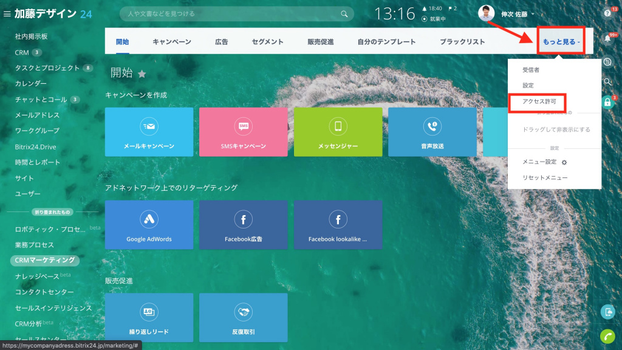The image size is (622, 350).
Task: Switch to the 販売促進 tab
Action: point(321,42)
